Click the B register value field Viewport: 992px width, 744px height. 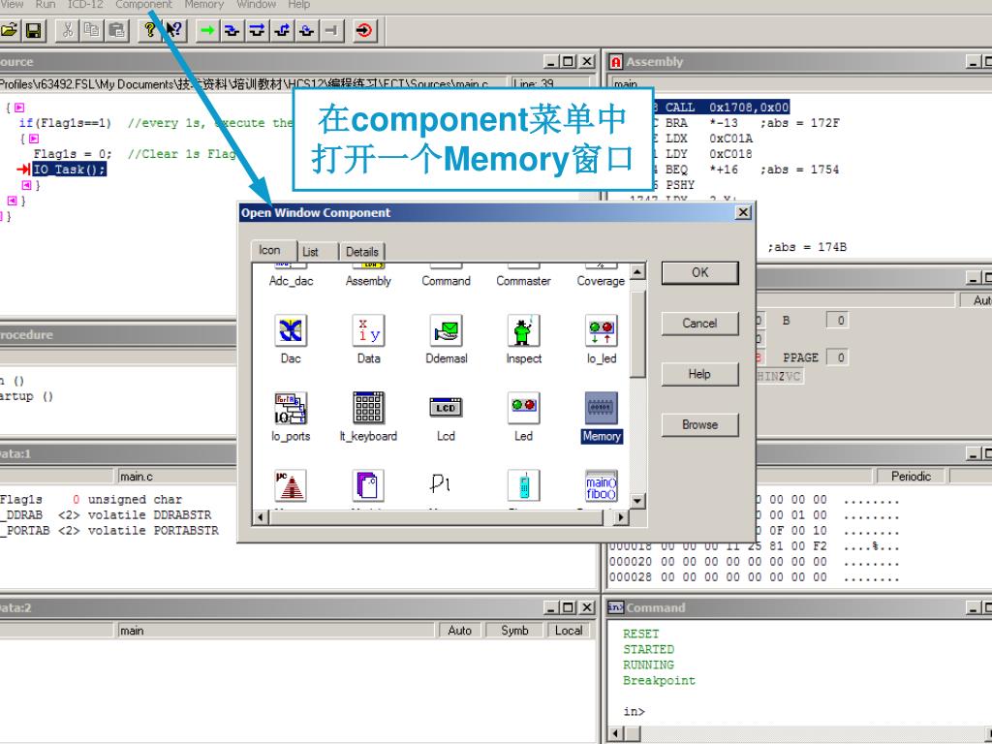(837, 321)
